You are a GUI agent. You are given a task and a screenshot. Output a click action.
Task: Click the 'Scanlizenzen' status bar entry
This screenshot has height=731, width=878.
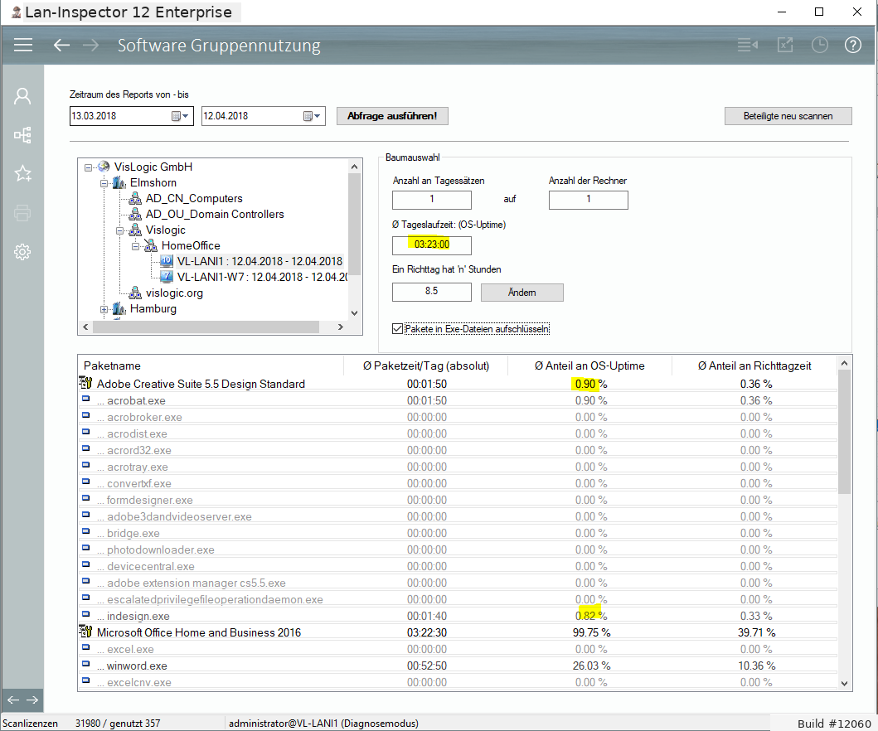pyautogui.click(x=30, y=724)
